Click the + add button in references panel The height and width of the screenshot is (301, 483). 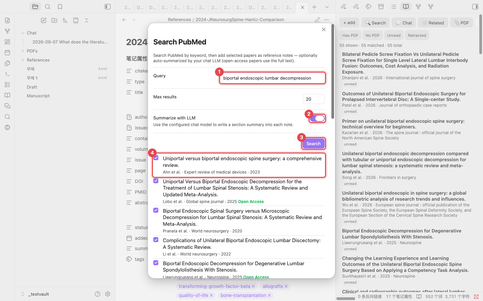(349, 23)
